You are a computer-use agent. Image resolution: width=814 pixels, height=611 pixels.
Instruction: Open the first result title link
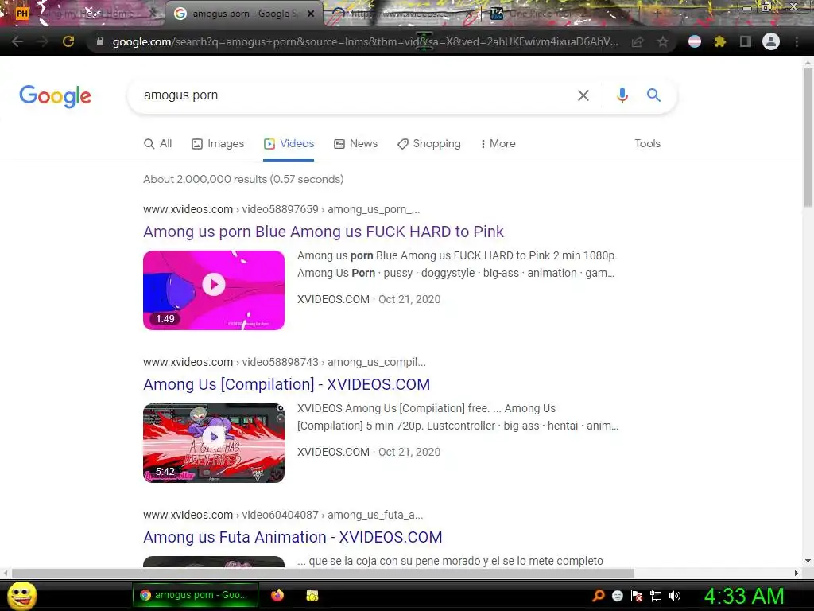(324, 232)
